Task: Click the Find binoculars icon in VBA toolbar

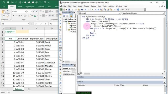Action: coord(82,10)
